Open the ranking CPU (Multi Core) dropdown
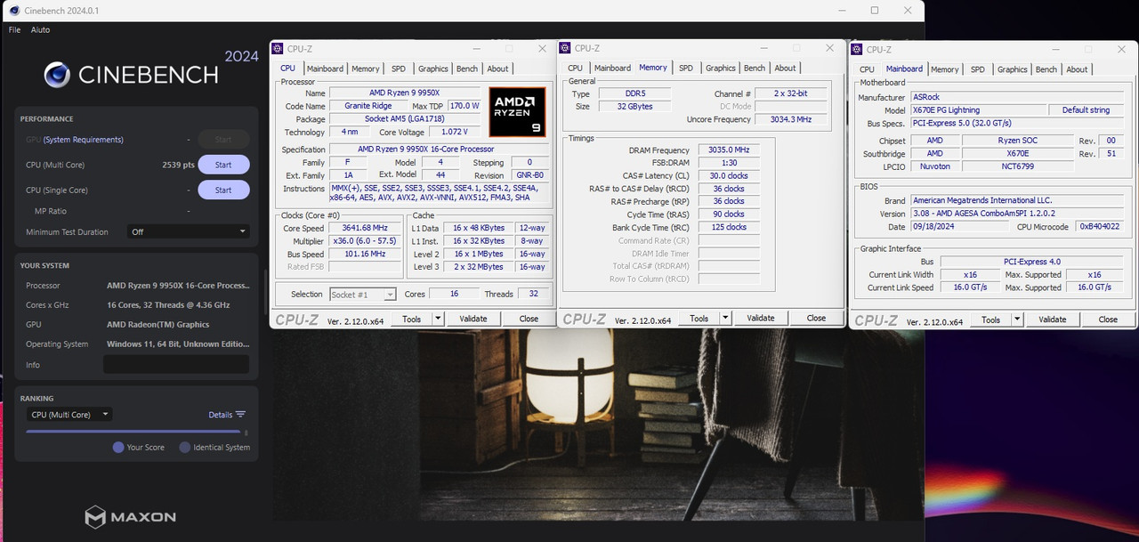The image size is (1139, 542). (x=69, y=415)
